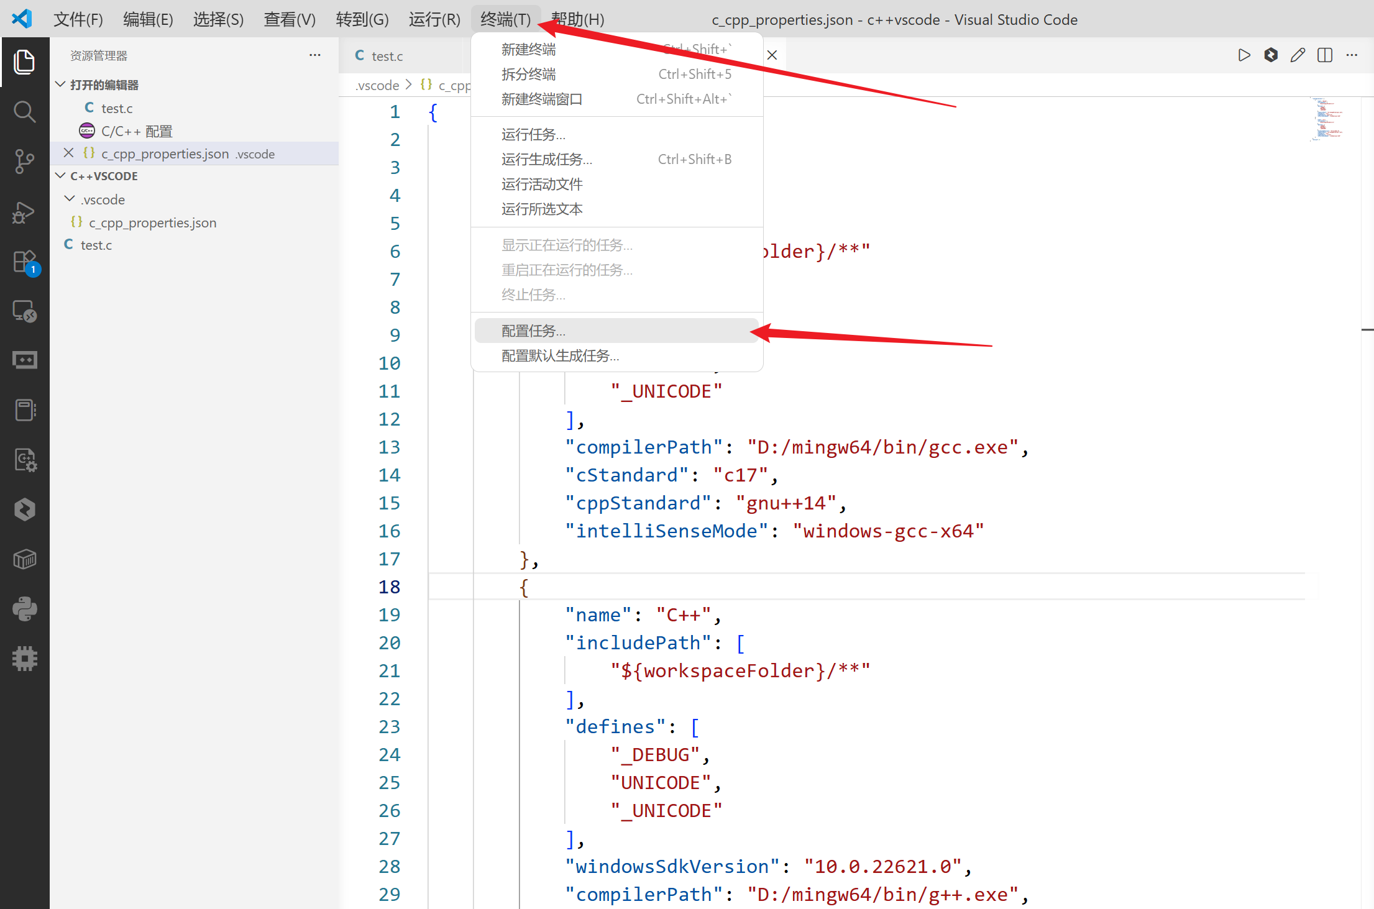Image resolution: width=1374 pixels, height=909 pixels.
Task: Open the Explorer view in activity bar
Action: click(24, 62)
